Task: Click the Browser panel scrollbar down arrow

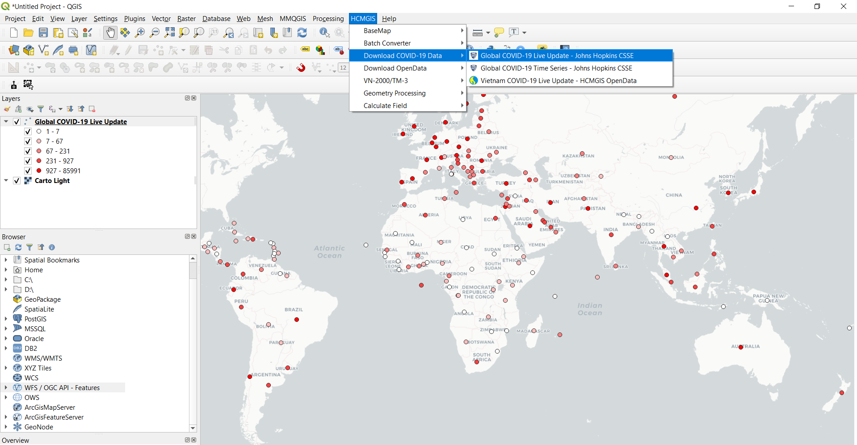Action: [193, 428]
